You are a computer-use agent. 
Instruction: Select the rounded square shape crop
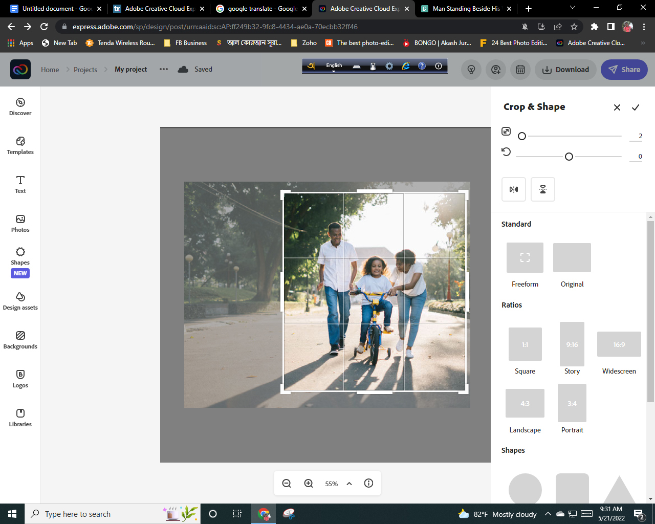pyautogui.click(x=572, y=489)
